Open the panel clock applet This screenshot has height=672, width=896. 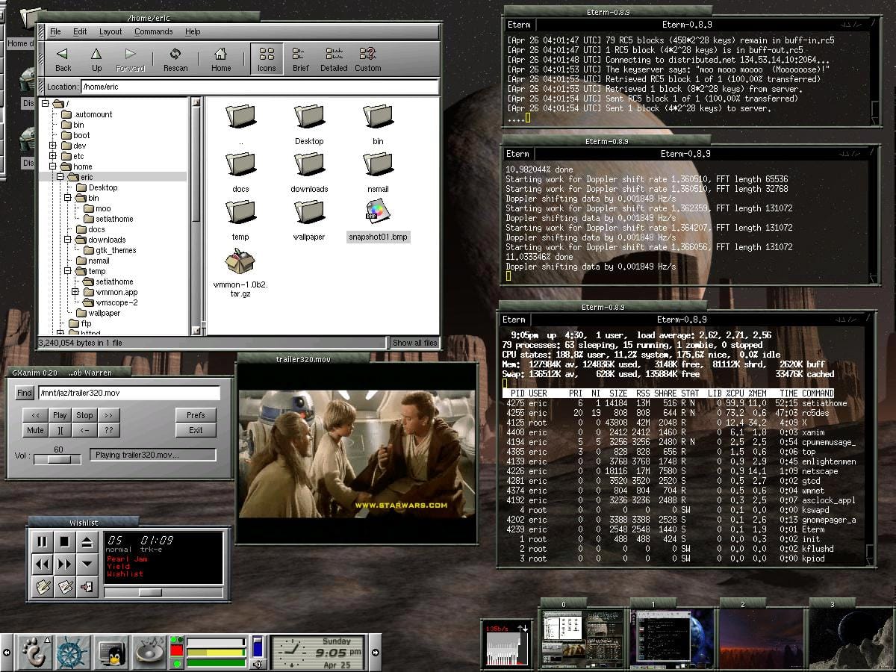pos(317,653)
